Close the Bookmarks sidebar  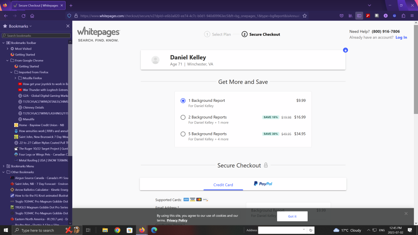(x=68, y=26)
